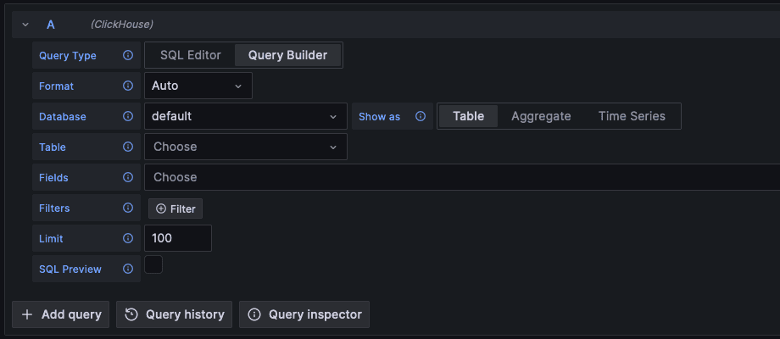Show results as Aggregate

point(541,116)
